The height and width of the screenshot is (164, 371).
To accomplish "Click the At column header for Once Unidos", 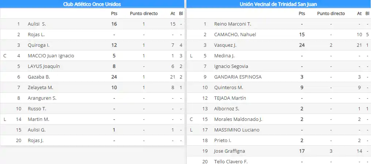I will [173, 14].
